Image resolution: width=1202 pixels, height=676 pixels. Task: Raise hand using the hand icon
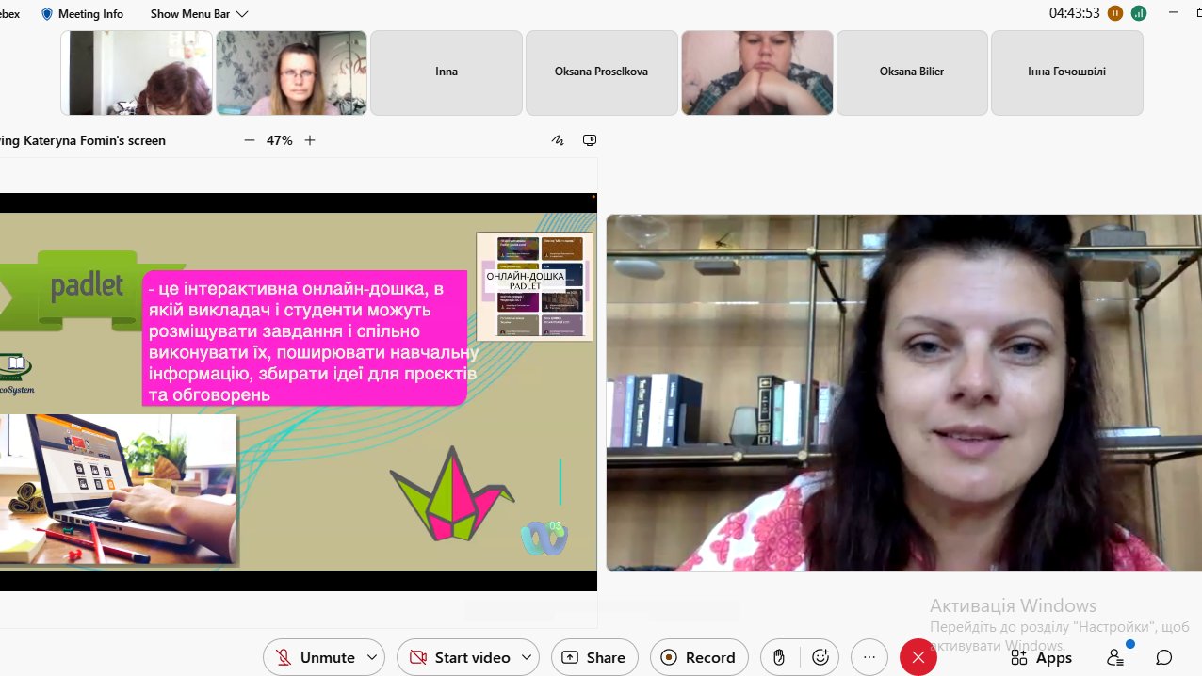(x=779, y=657)
